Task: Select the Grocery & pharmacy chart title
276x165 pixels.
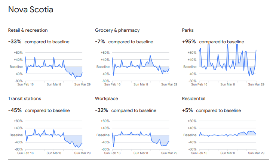Action: [x=118, y=30]
